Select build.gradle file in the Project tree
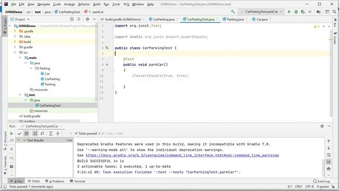 pos(32,116)
